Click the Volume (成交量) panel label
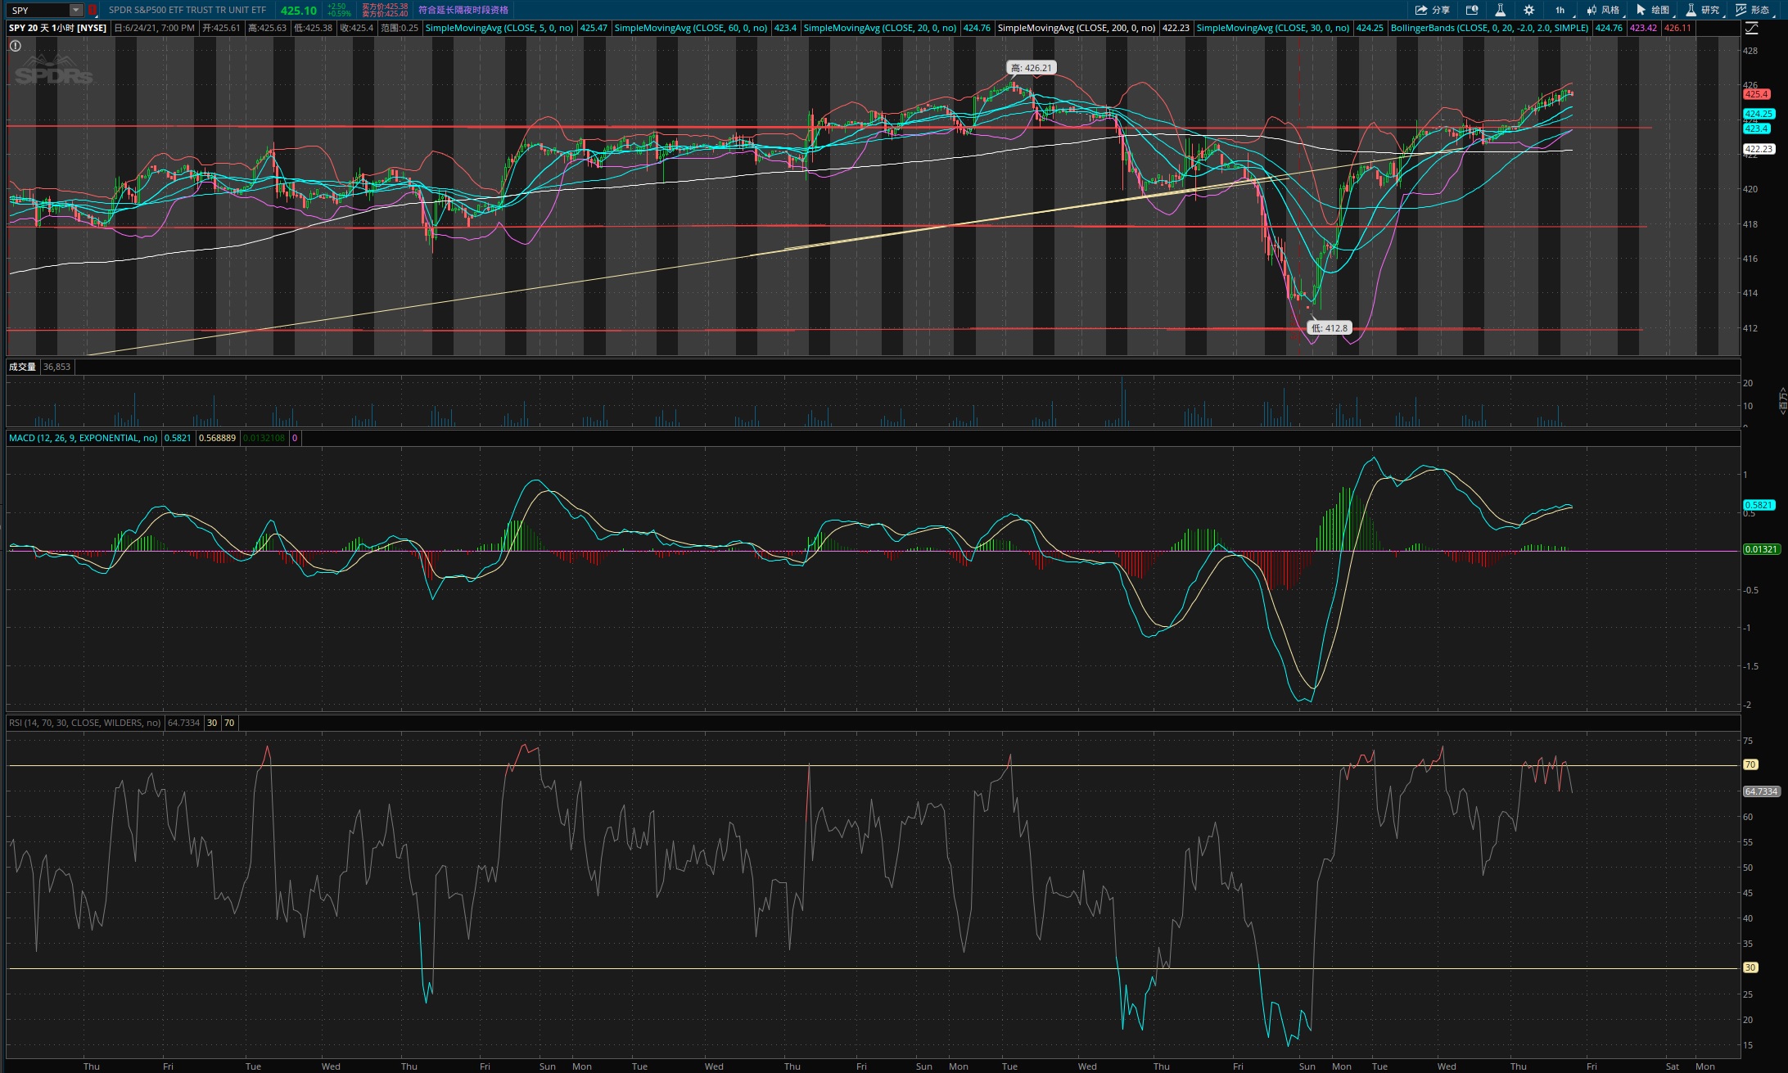 click(22, 367)
